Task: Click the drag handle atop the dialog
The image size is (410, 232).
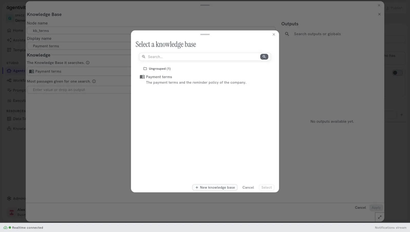Action: [x=205, y=34]
